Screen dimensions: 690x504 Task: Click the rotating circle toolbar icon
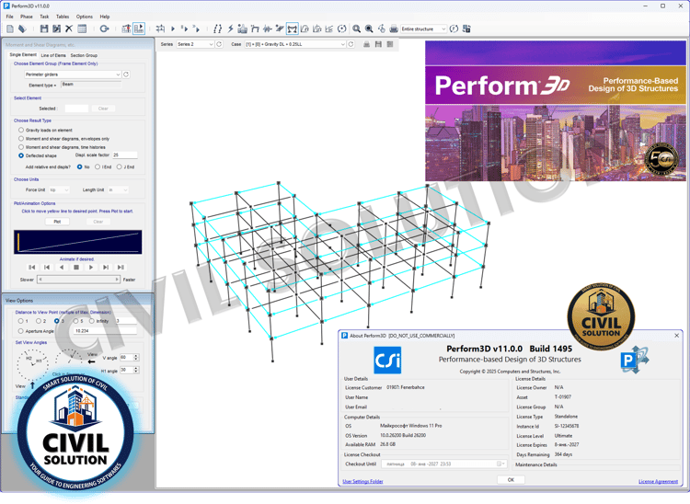pos(342,29)
